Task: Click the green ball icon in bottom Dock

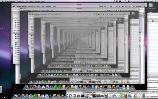Action: point(35,96)
